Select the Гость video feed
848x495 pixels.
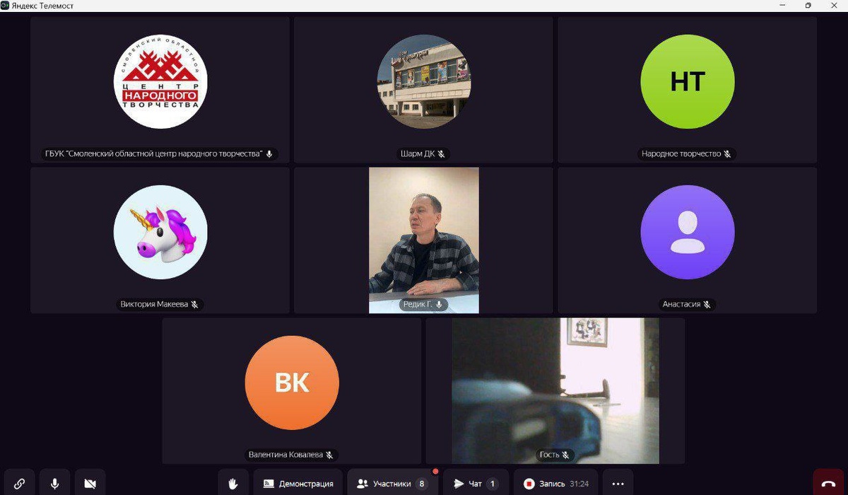coord(555,390)
